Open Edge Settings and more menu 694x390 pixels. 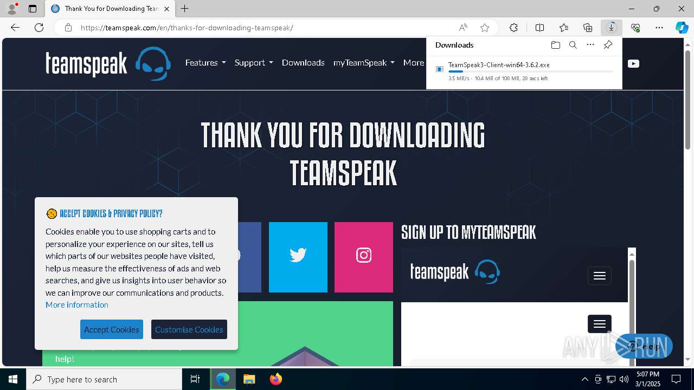pos(659,28)
